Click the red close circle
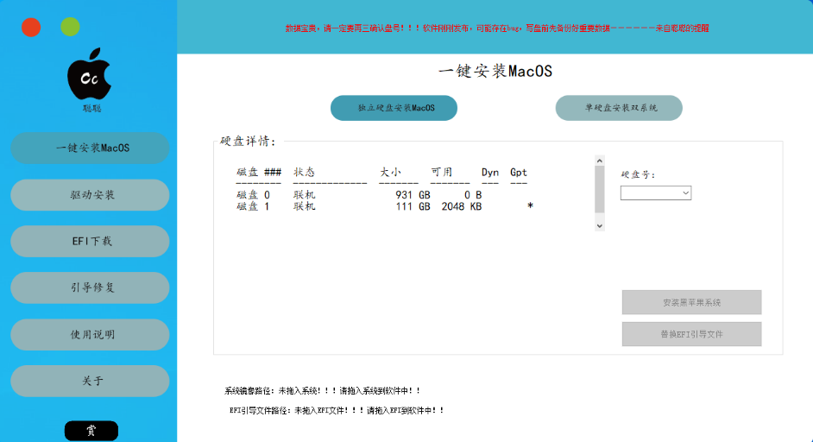 (x=31, y=27)
